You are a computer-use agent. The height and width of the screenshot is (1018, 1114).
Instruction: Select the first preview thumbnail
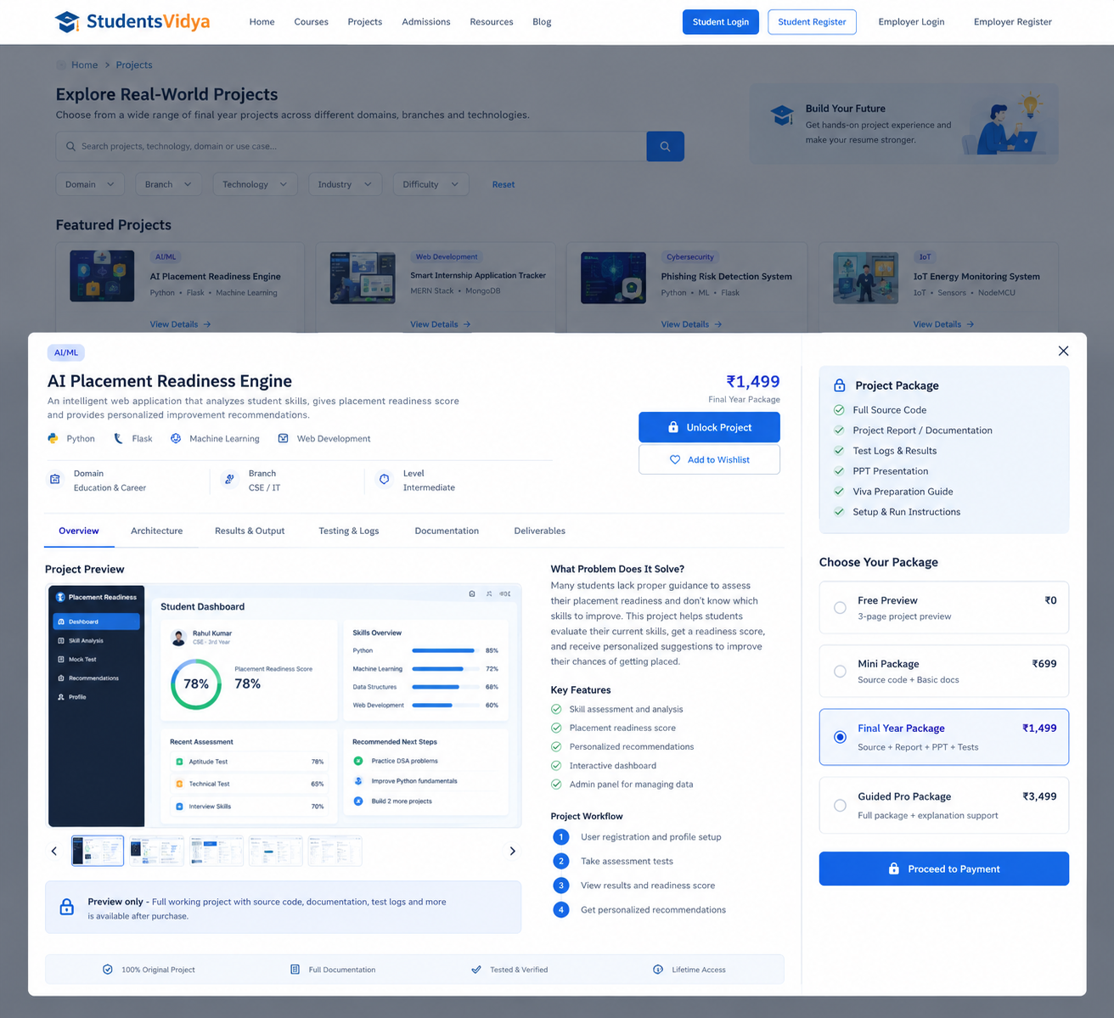98,851
